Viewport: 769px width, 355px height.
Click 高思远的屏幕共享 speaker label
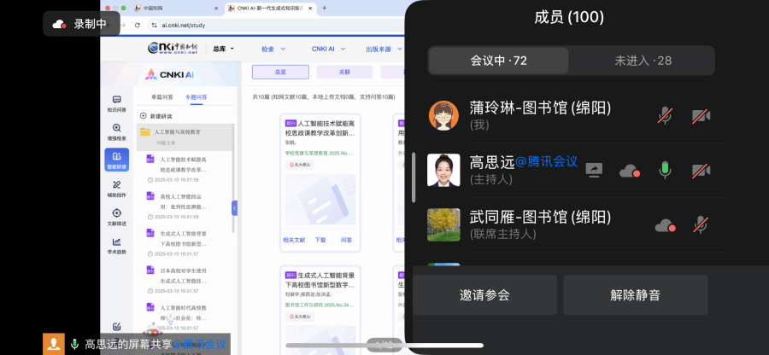pyautogui.click(x=156, y=344)
